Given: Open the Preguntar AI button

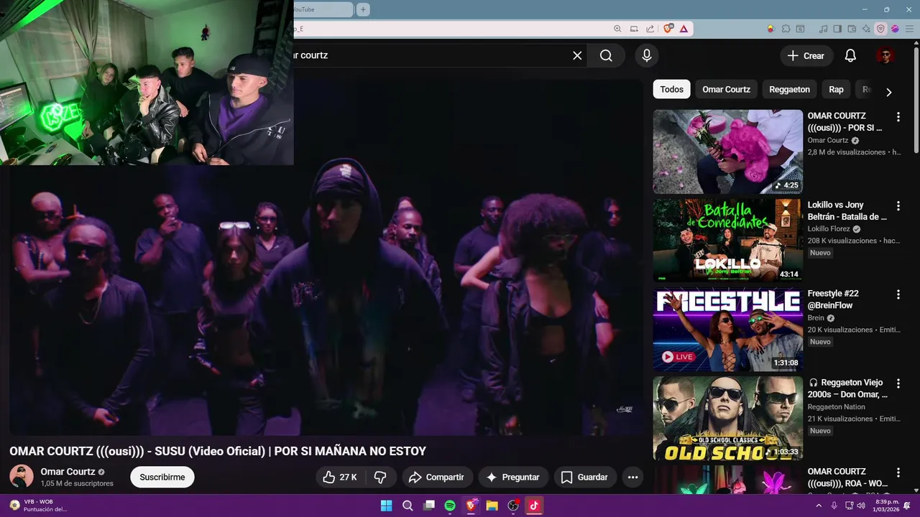Looking at the screenshot, I should [x=513, y=477].
